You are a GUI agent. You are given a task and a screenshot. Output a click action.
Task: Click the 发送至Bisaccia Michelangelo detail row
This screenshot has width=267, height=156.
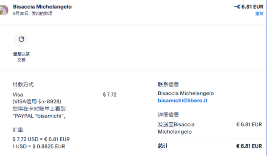[x=176, y=128]
